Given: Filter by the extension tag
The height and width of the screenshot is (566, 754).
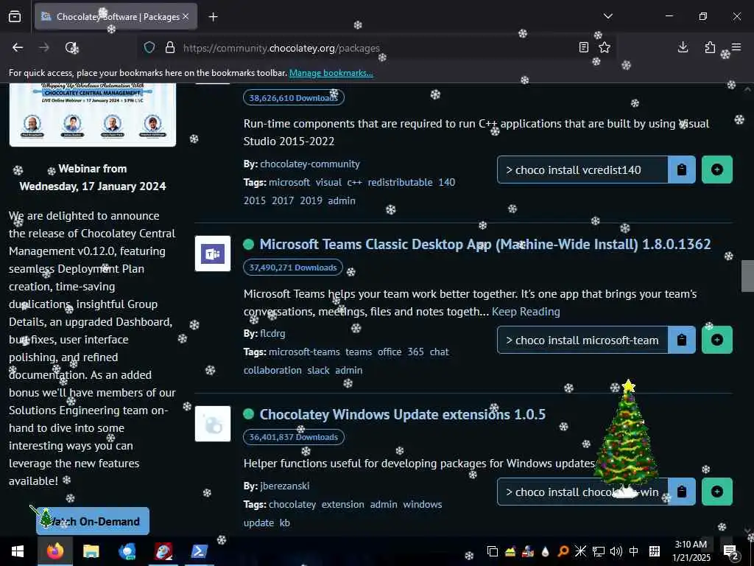Looking at the screenshot, I should click(343, 504).
